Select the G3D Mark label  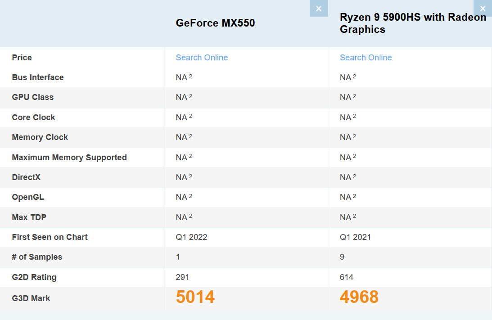click(x=31, y=298)
